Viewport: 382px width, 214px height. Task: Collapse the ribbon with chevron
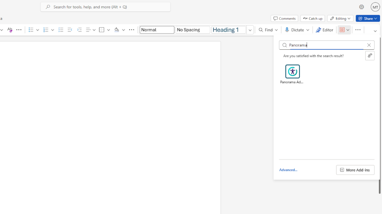(x=375, y=31)
